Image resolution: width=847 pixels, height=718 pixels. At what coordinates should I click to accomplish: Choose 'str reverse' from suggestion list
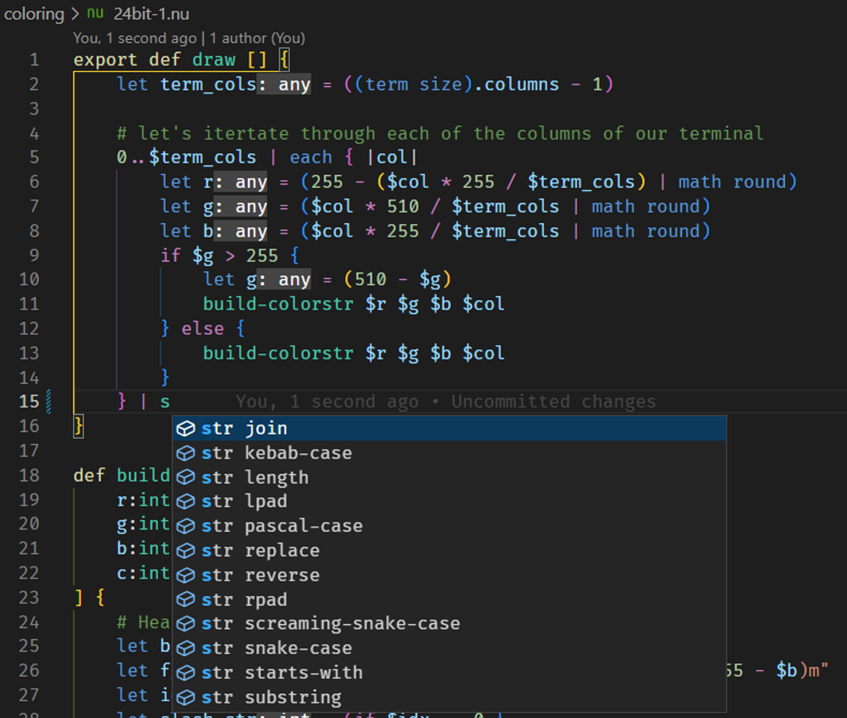(260, 575)
